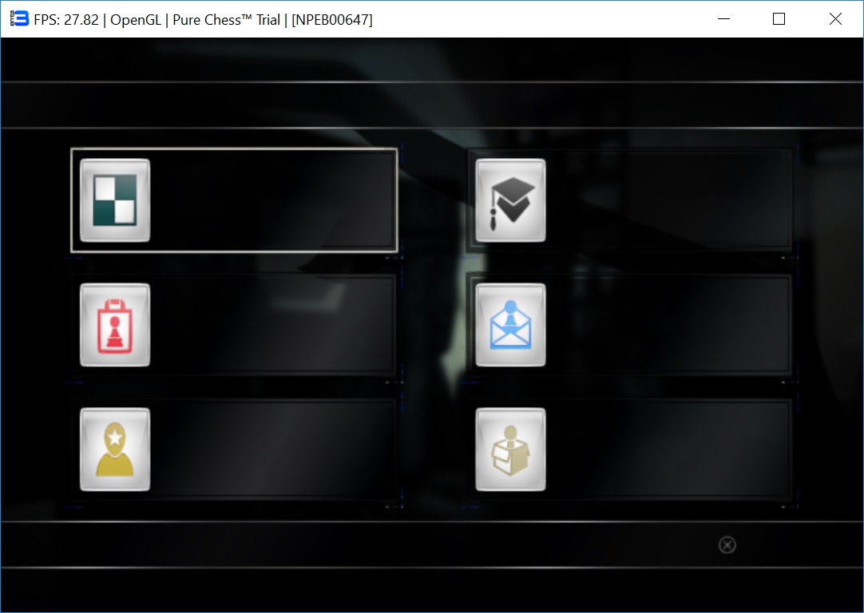Select the gold star player profile icon
Viewport: 864px width, 613px height.
[x=115, y=449]
